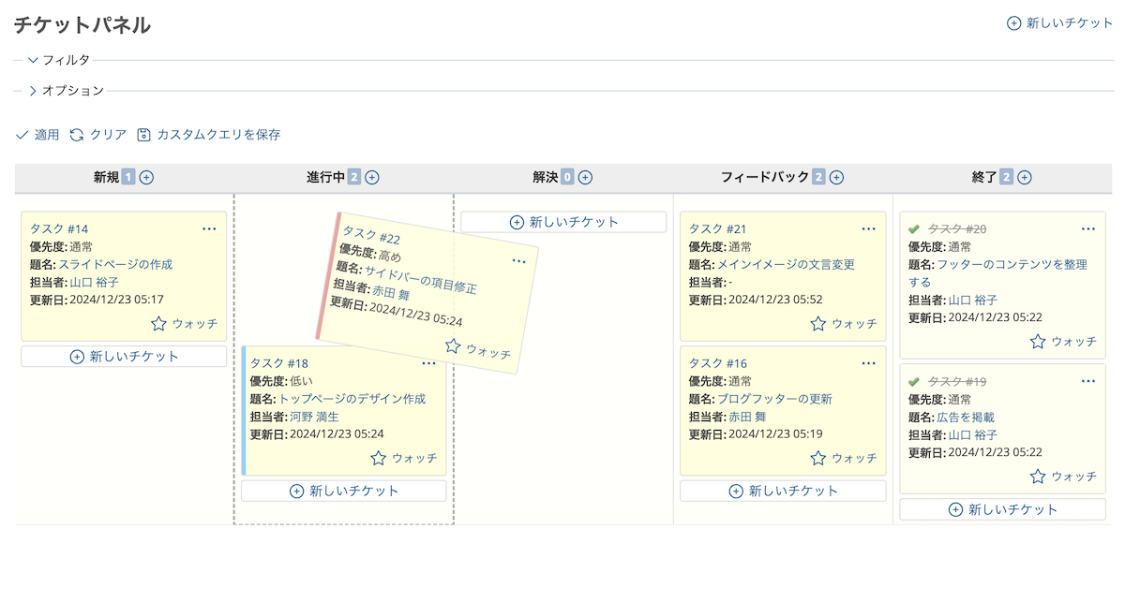Viewport: 1125px width, 602px height.
Task: Click plus icon beside 解決 column header
Action: 586,177
